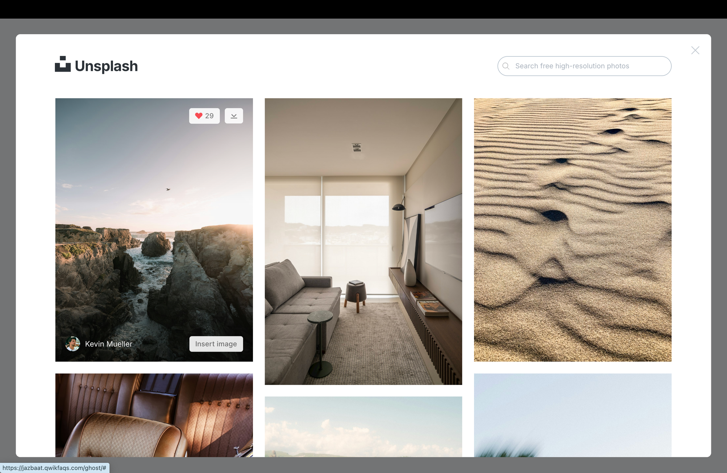Select the cloudy sky landscape photo
727x473 pixels.
(363, 426)
